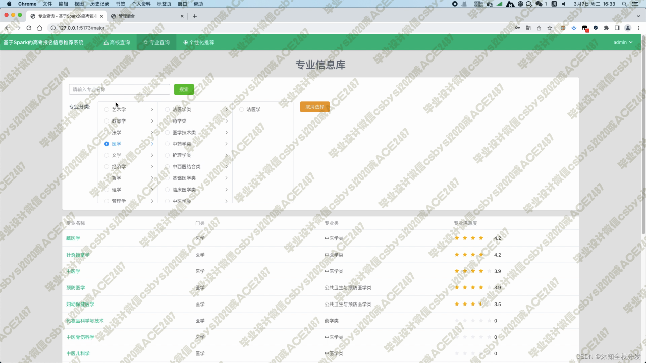Focus the 请输入专业名称 search field
Viewport: 646px width, 363px height.
click(120, 89)
